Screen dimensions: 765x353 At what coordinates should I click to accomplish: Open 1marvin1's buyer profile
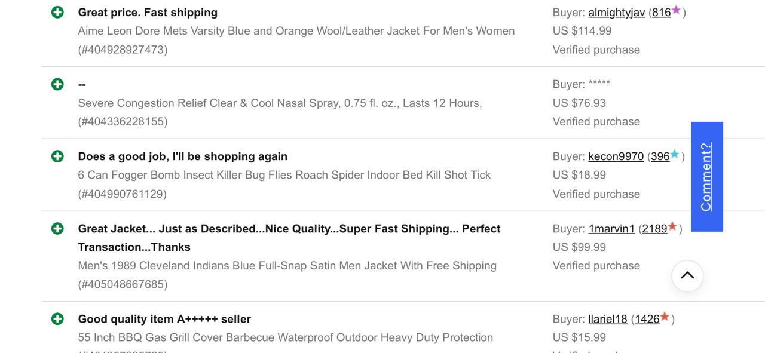coord(611,228)
